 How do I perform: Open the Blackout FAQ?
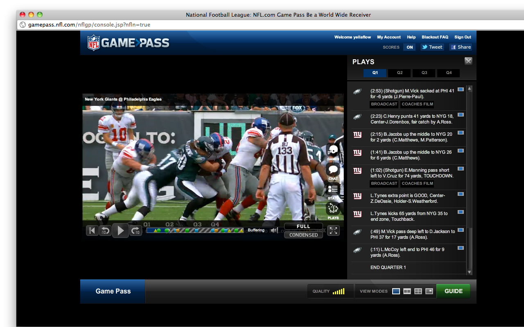pos(435,37)
